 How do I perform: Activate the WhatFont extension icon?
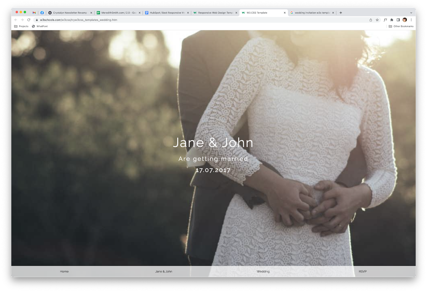coord(385,20)
